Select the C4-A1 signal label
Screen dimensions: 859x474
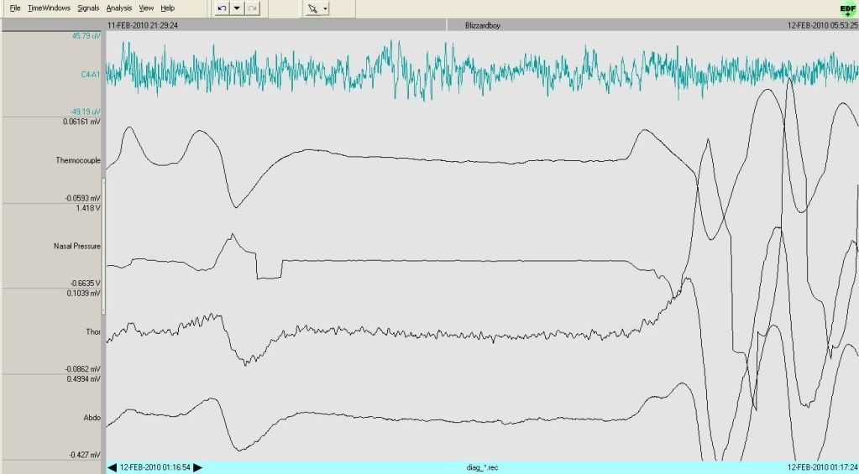(91, 75)
